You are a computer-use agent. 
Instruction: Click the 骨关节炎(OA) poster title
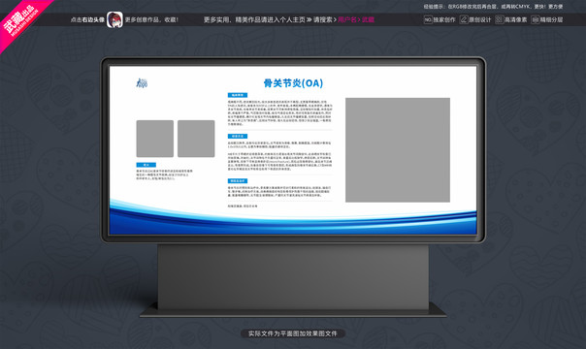(x=293, y=82)
